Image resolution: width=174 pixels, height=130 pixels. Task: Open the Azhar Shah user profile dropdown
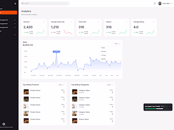click(x=165, y=3)
